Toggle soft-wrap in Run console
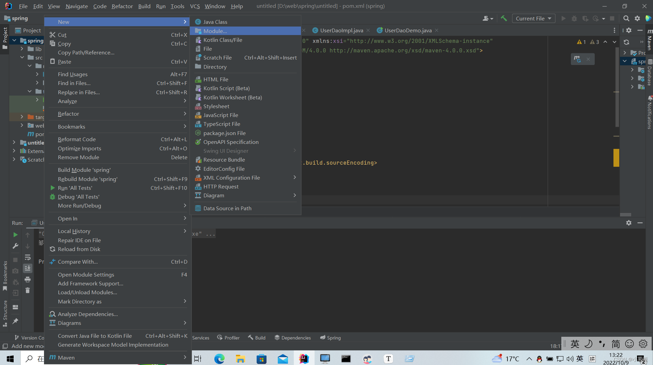Image resolution: width=653 pixels, height=365 pixels. (x=28, y=257)
